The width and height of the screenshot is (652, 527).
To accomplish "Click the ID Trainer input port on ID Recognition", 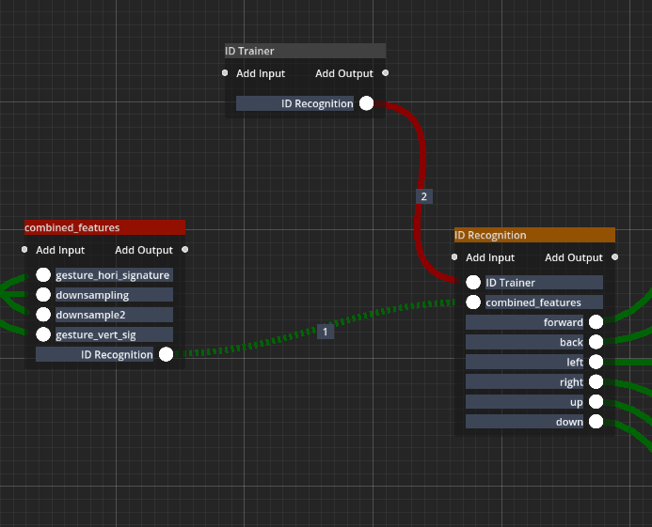I will click(x=473, y=283).
